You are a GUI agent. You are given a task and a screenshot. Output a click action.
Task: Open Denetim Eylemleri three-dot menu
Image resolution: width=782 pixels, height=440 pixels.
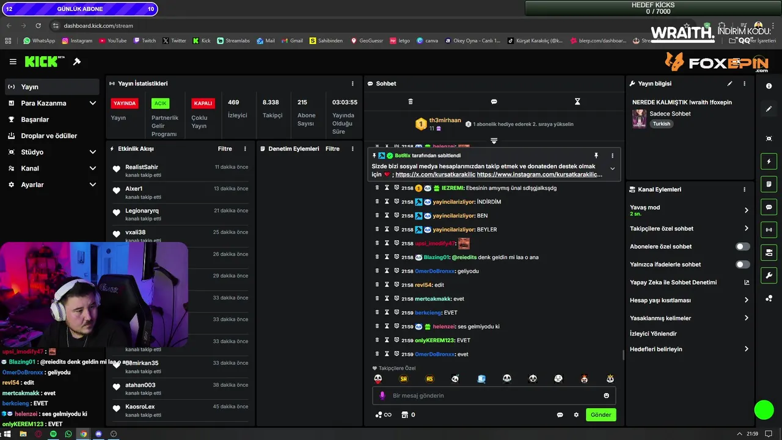(x=353, y=148)
